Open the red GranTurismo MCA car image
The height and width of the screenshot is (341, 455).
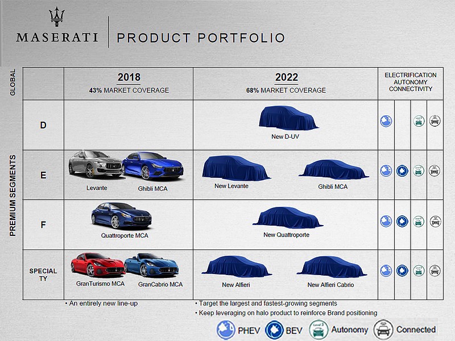(x=98, y=265)
